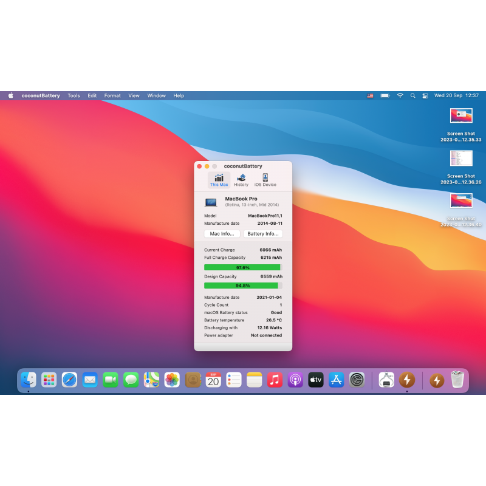Select the Screen Shot 12.35.33 desktop file
The image size is (486, 486).
point(461,116)
